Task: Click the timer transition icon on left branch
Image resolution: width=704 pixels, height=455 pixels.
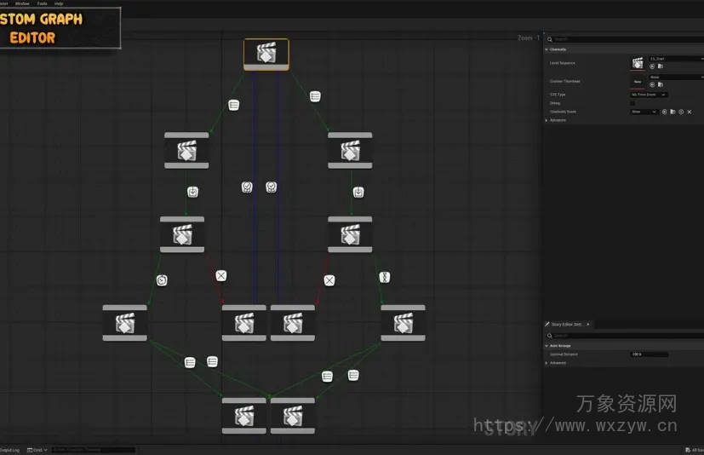Action: coord(161,279)
